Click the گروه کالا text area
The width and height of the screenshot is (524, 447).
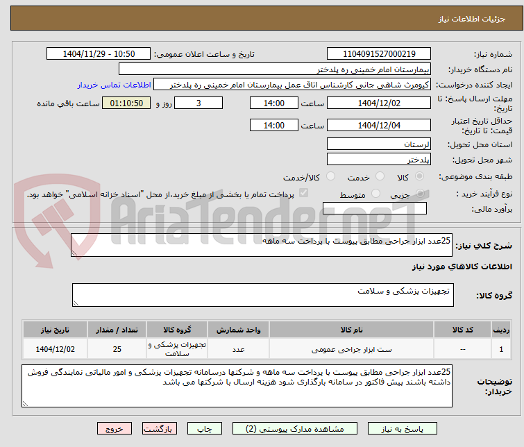(263, 295)
